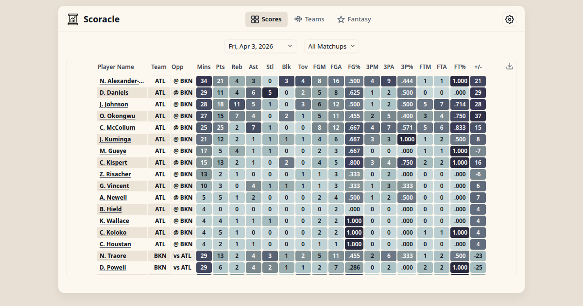Sort by the FG% column header
The height and width of the screenshot is (306, 583).
click(354, 67)
